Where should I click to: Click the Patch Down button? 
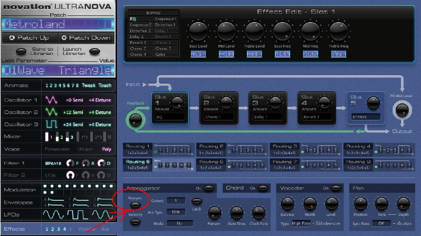coord(86,37)
